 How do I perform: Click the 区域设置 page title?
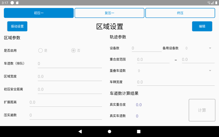coord(110,26)
